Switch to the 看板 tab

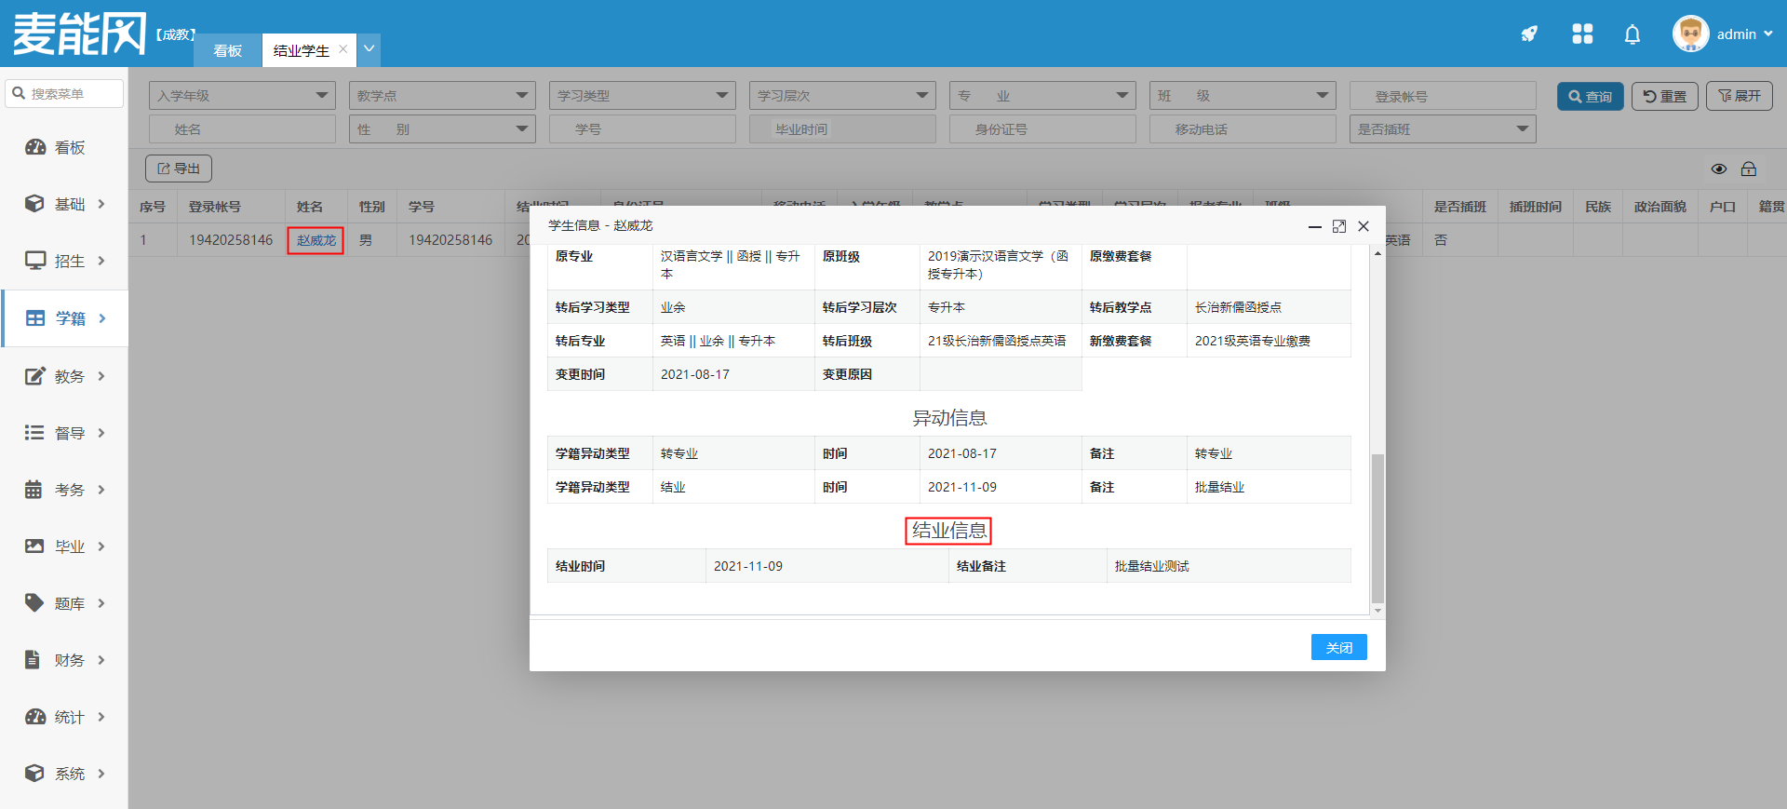[227, 50]
